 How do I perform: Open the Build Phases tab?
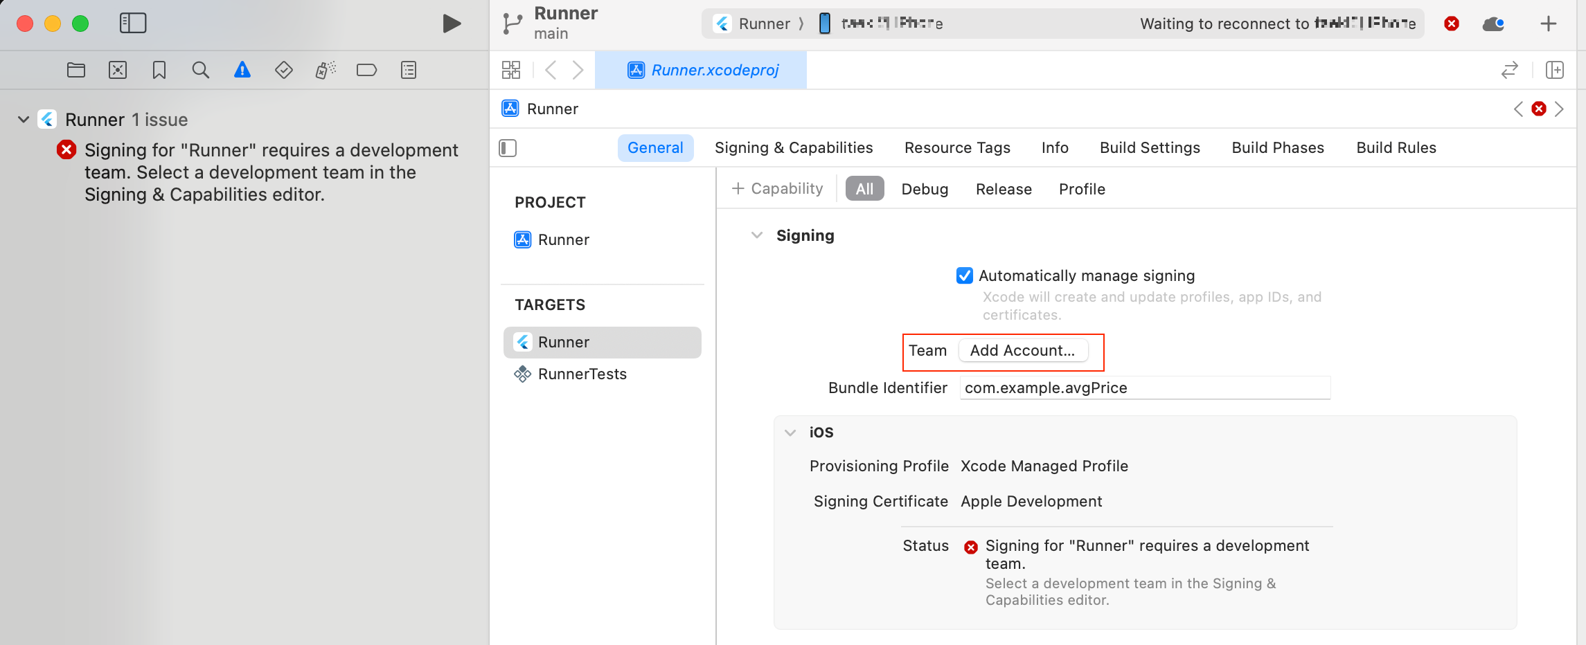tap(1278, 148)
